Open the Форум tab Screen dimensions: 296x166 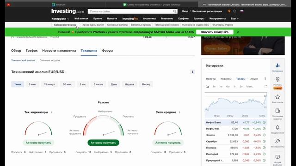coord(107,51)
